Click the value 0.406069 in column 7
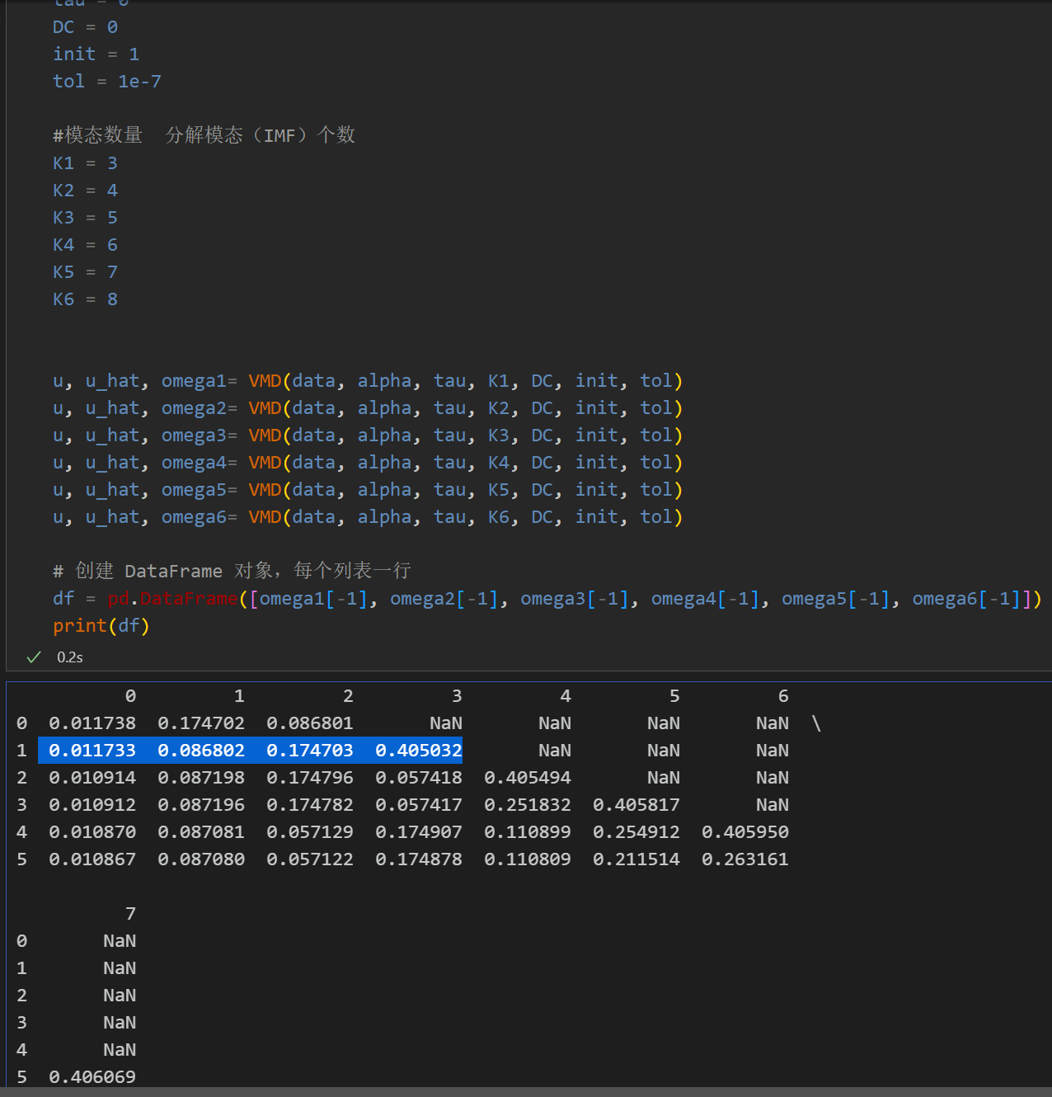 pos(92,1077)
